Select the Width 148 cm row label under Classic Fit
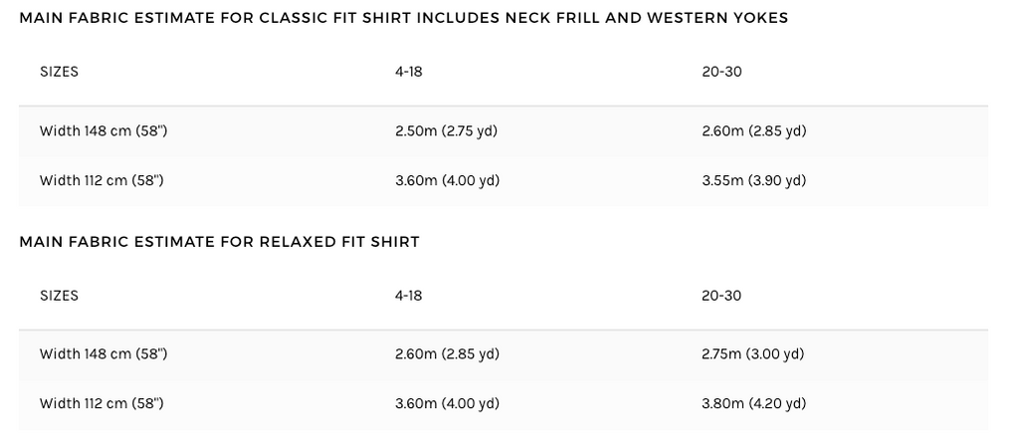Viewport: 1019px width, 445px height. click(x=102, y=130)
